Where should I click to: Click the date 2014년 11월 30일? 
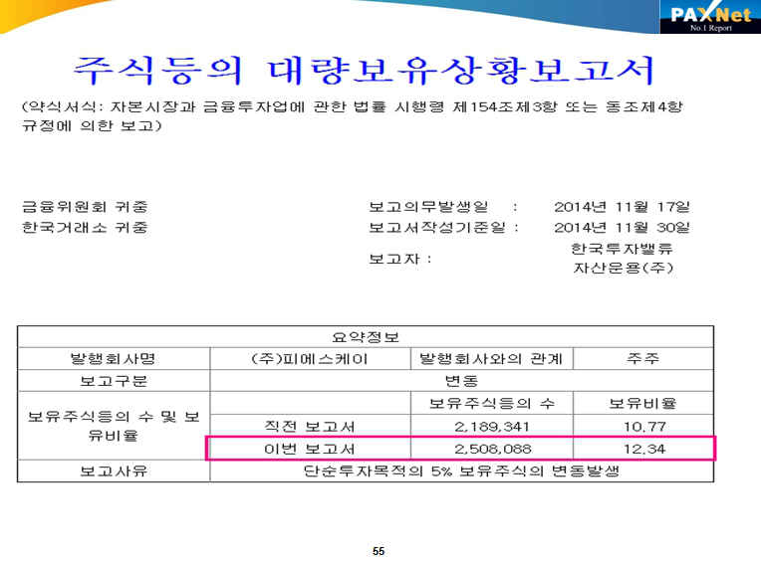(x=623, y=228)
